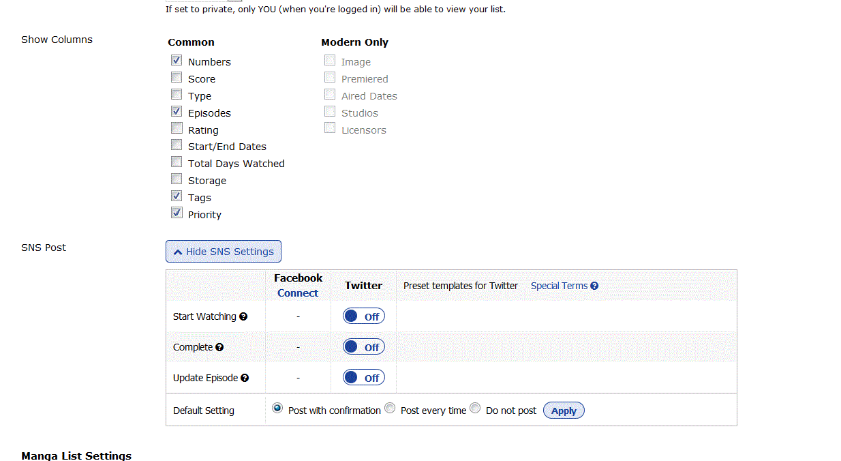This screenshot has height=461, width=841.
Task: Uncheck the Numbers column checkbox
Action: coord(177,61)
